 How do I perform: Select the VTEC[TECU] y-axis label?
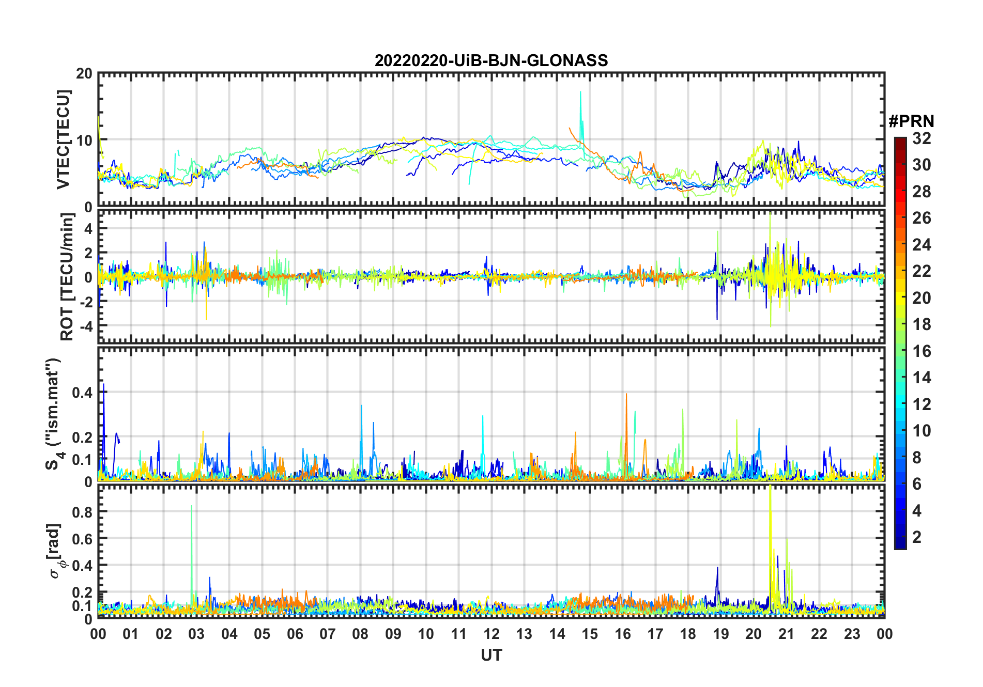[63, 140]
